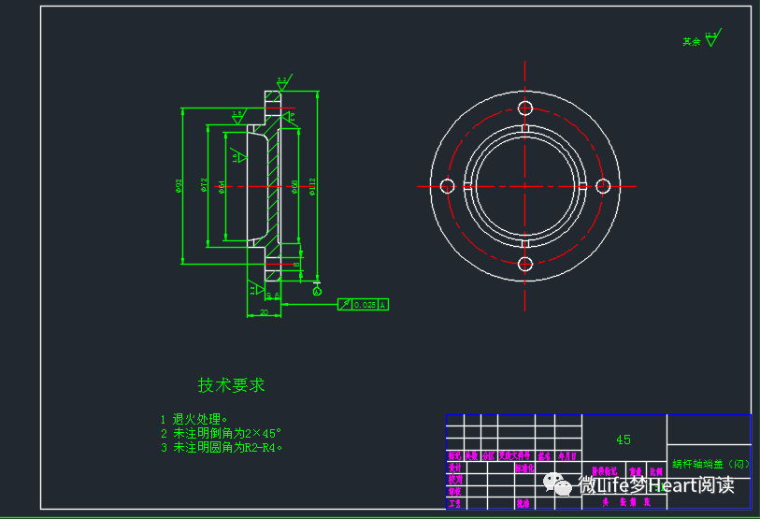This screenshot has width=760, height=519.
Task: Select the top bolt hole in front view
Action: (x=525, y=108)
